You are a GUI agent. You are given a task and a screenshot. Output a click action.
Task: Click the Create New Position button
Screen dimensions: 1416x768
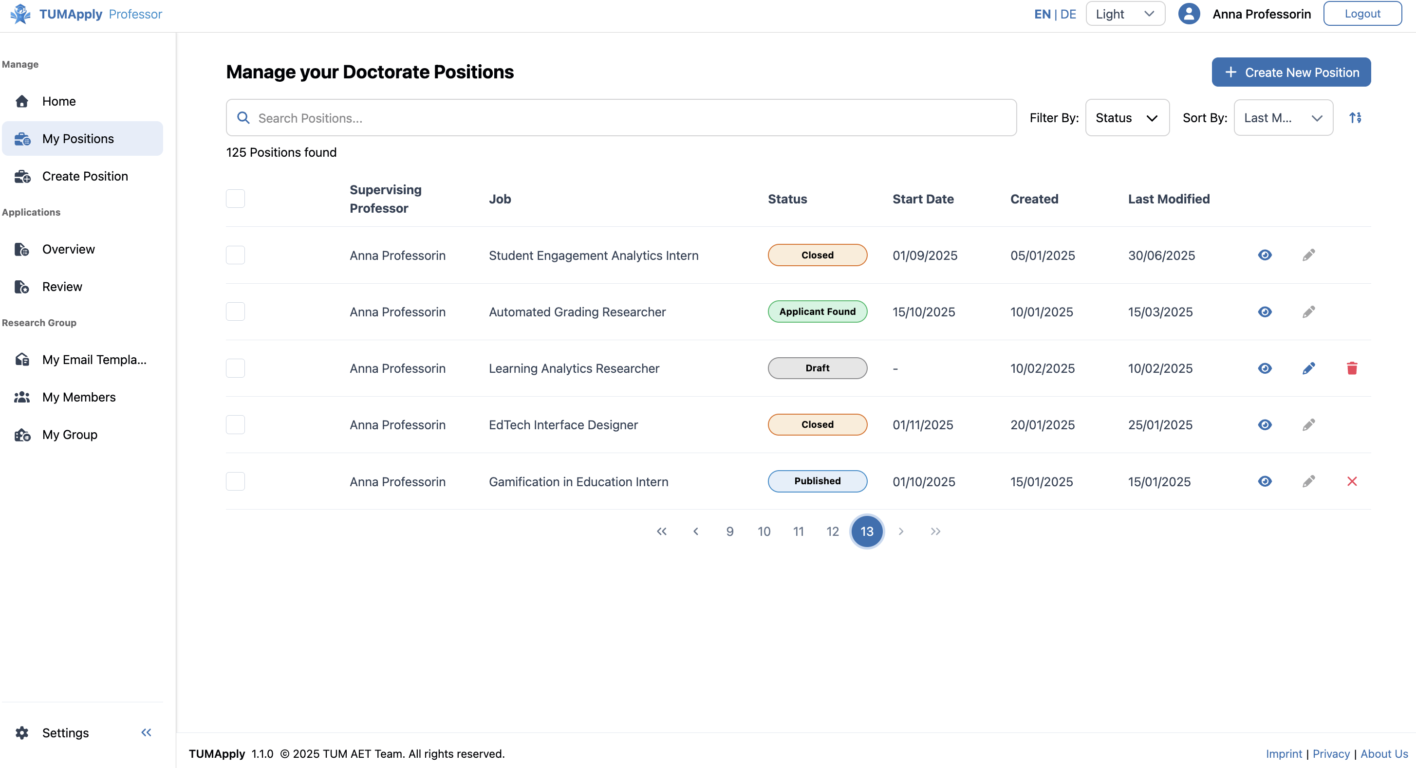pos(1291,72)
